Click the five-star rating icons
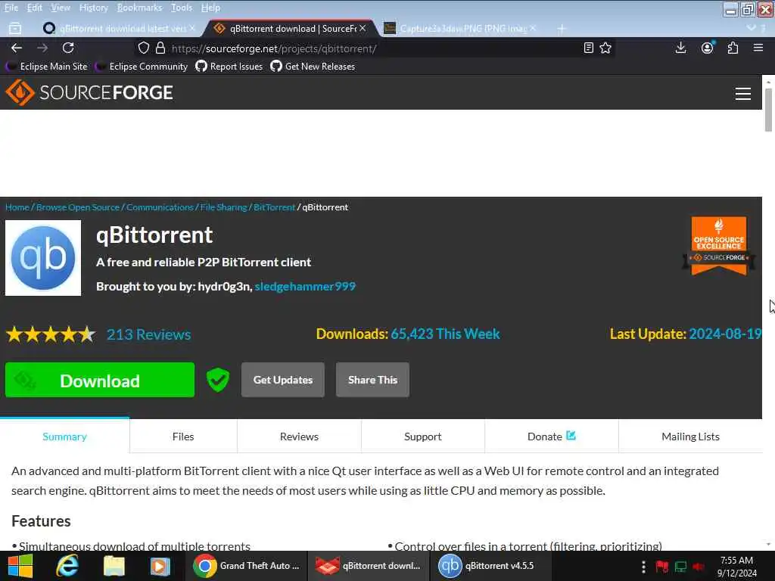Viewport: 775px width, 581px height. point(51,334)
